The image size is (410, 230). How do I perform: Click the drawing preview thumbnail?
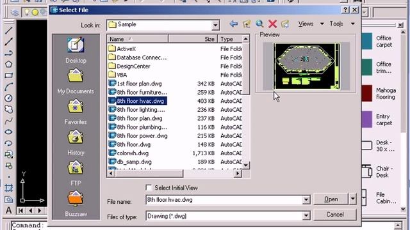tap(306, 66)
